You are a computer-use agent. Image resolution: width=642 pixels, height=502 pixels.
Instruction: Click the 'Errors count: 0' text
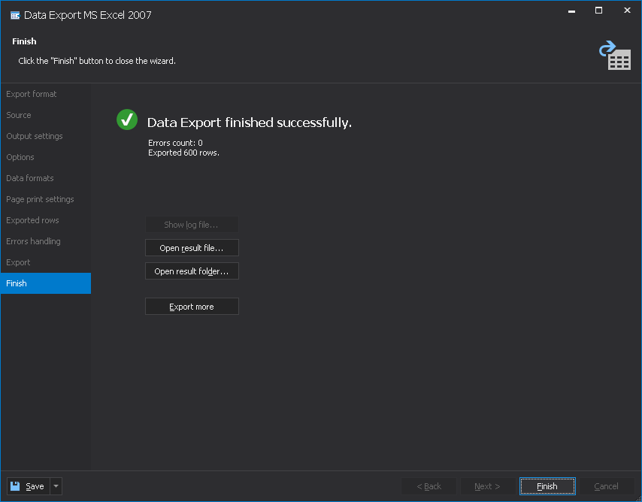(x=175, y=143)
